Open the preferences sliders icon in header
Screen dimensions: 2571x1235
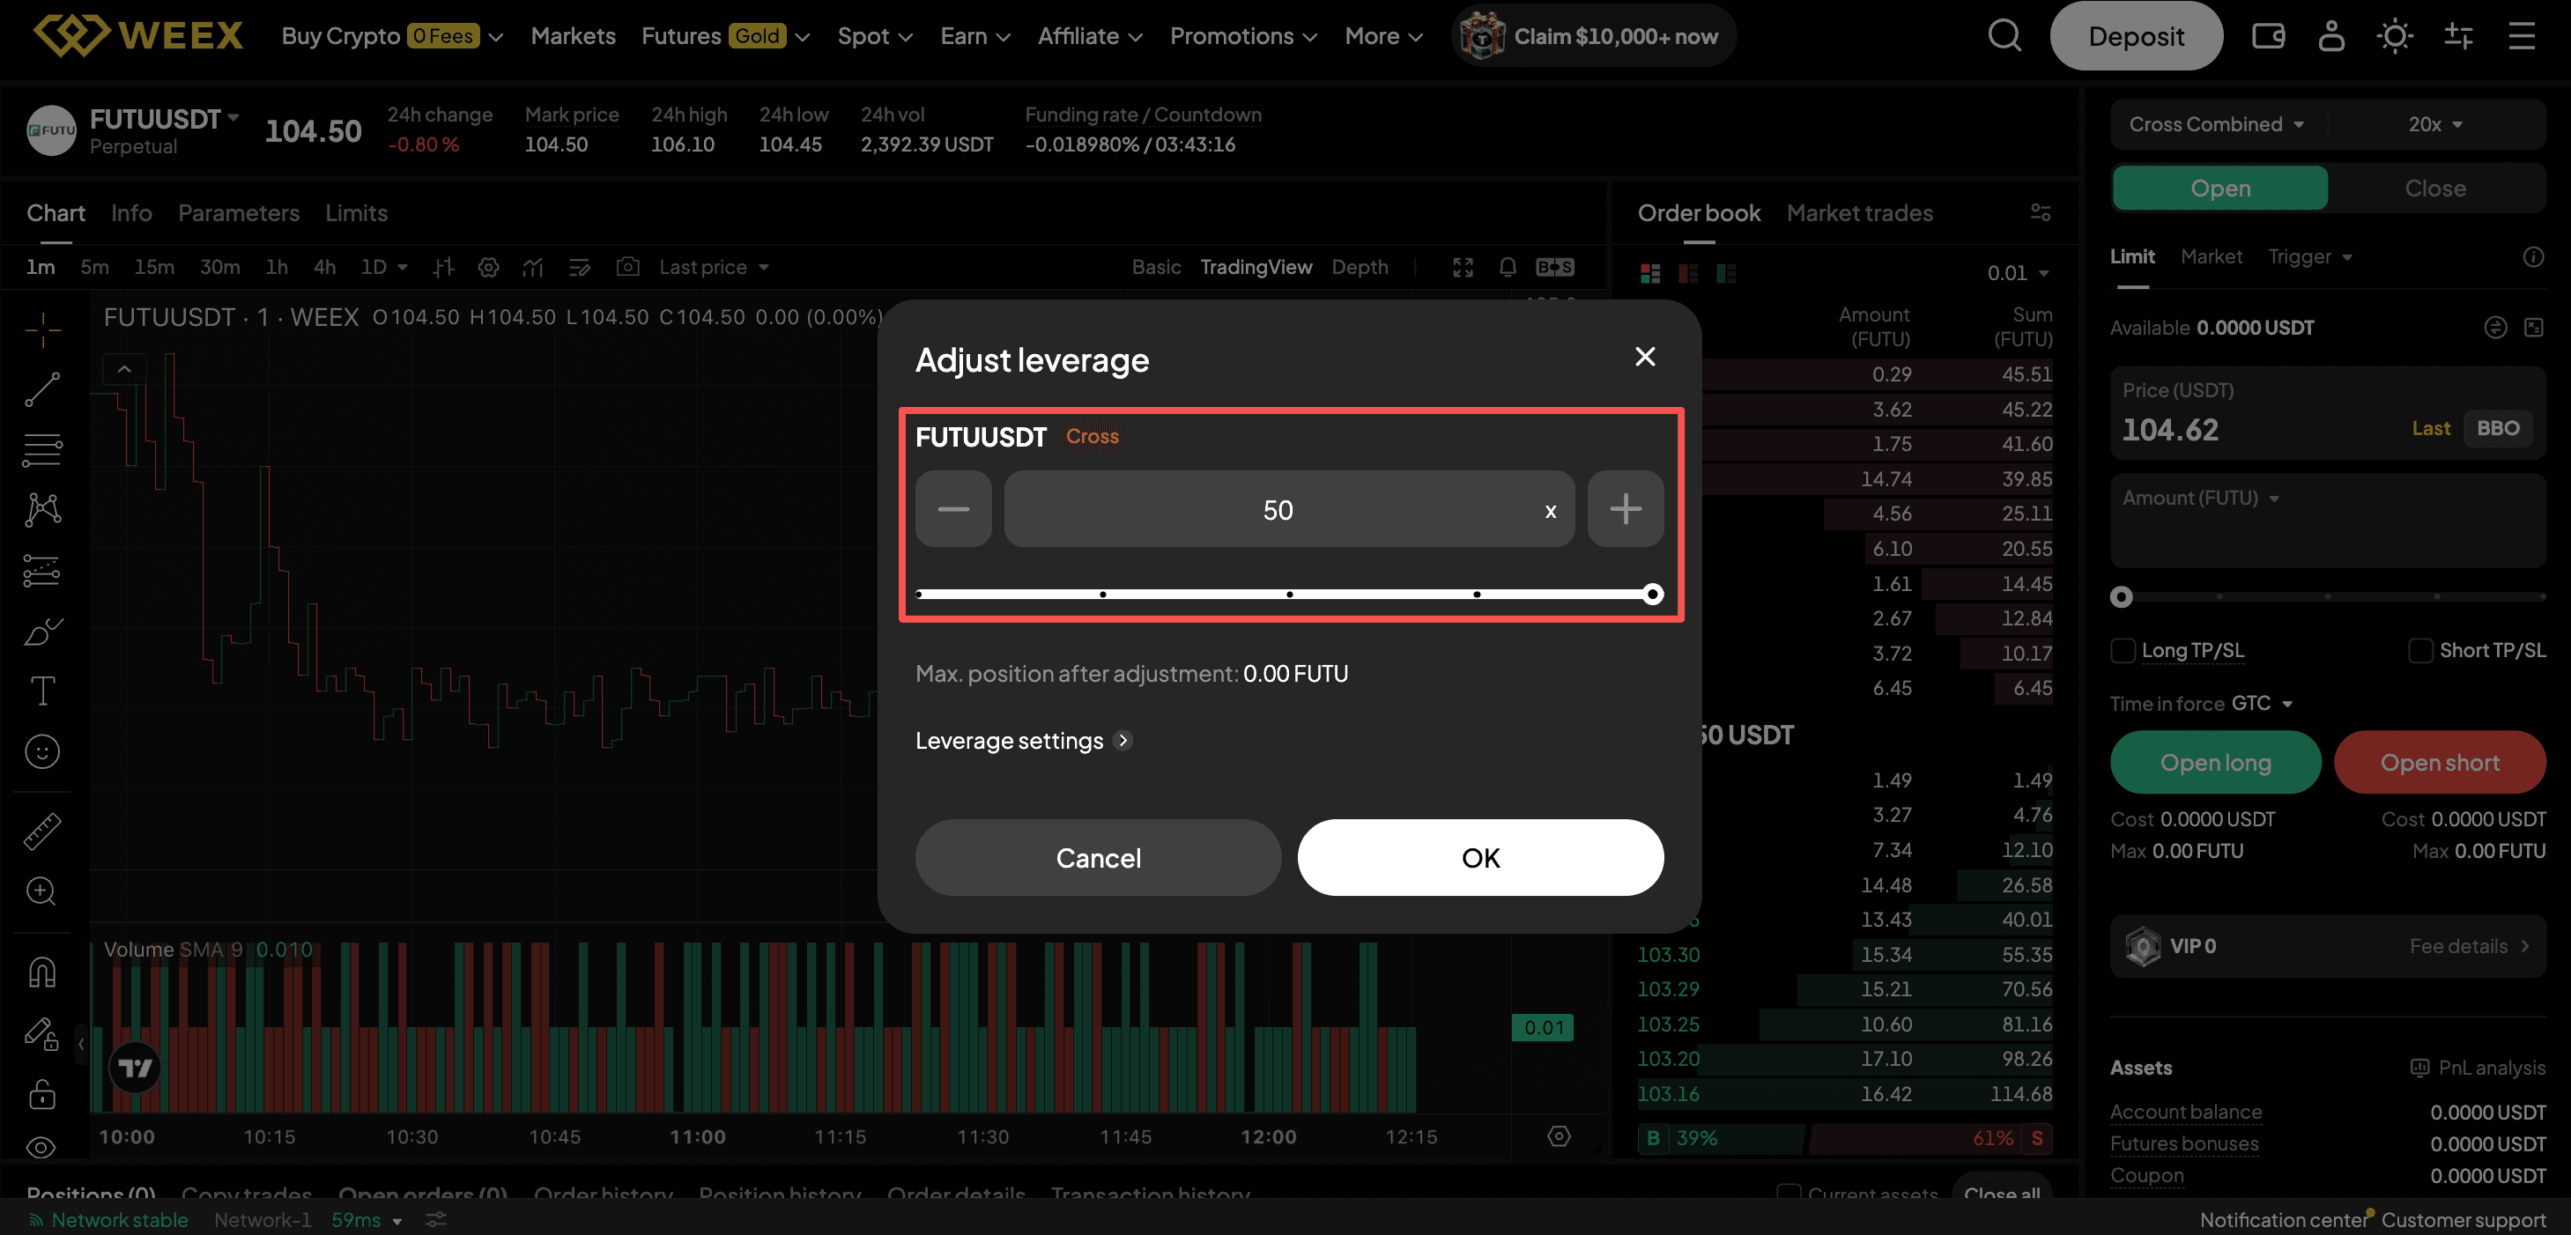click(2458, 37)
